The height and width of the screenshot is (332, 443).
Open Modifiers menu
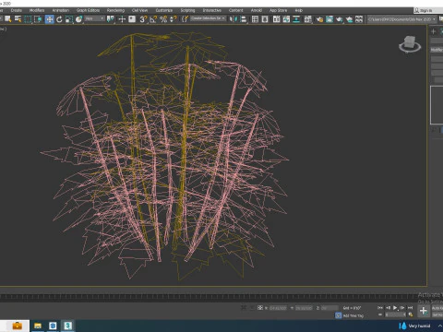[x=37, y=10]
